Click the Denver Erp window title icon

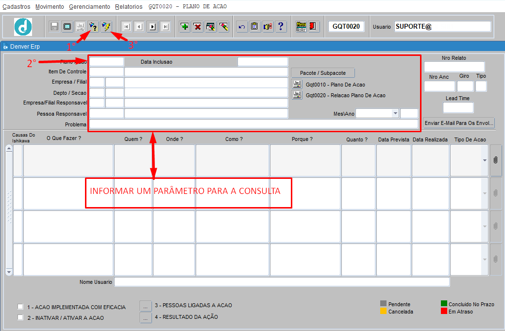(5, 47)
